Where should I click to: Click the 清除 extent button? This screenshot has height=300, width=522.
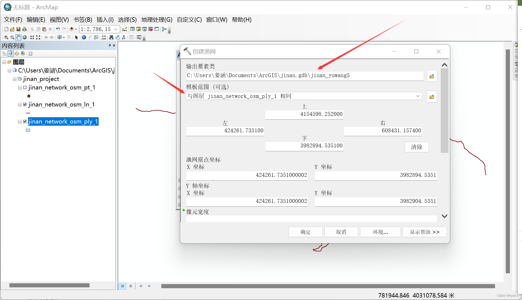pos(417,147)
